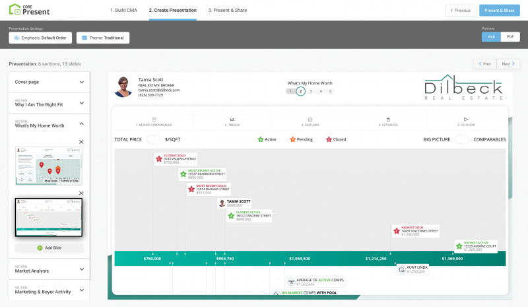Image resolution: width=528 pixels, height=307 pixels.
Task: Click the Tamia Scott avatar marker on chart
Action: [x=222, y=203]
